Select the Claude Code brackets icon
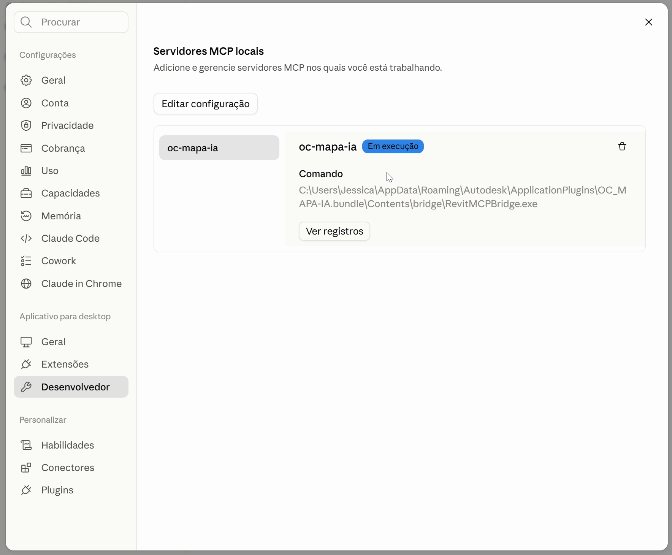This screenshot has width=672, height=555. click(x=26, y=238)
